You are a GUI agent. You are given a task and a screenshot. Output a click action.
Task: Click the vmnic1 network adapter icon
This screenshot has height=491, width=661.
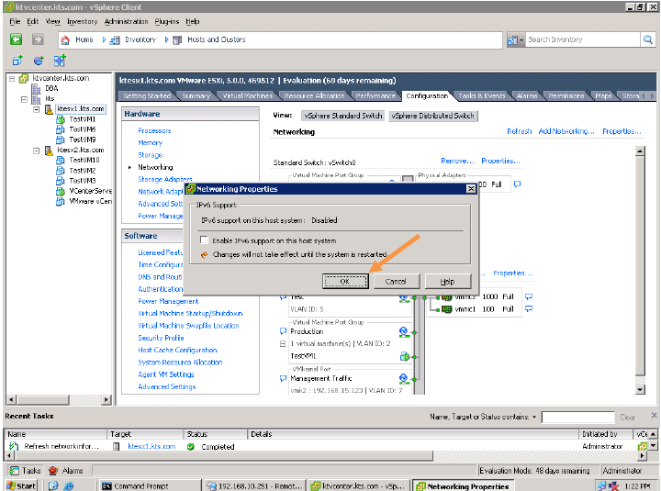[x=446, y=309]
